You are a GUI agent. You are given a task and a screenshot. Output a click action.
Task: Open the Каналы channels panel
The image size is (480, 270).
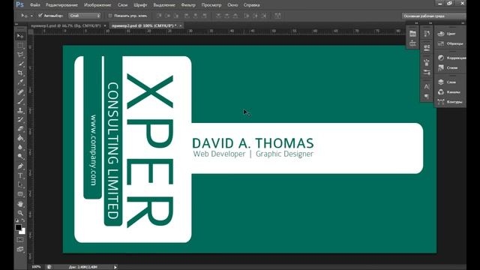pyautogui.click(x=448, y=91)
